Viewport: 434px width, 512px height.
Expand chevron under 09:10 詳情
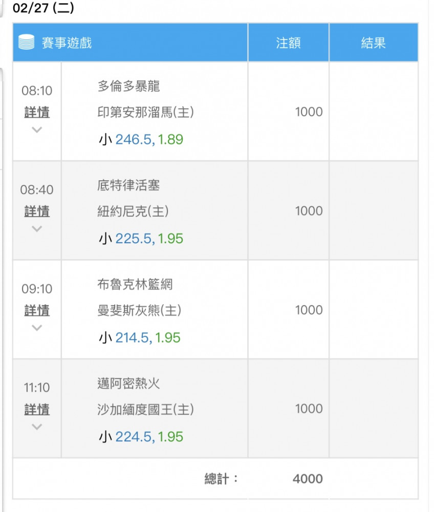coord(37,328)
